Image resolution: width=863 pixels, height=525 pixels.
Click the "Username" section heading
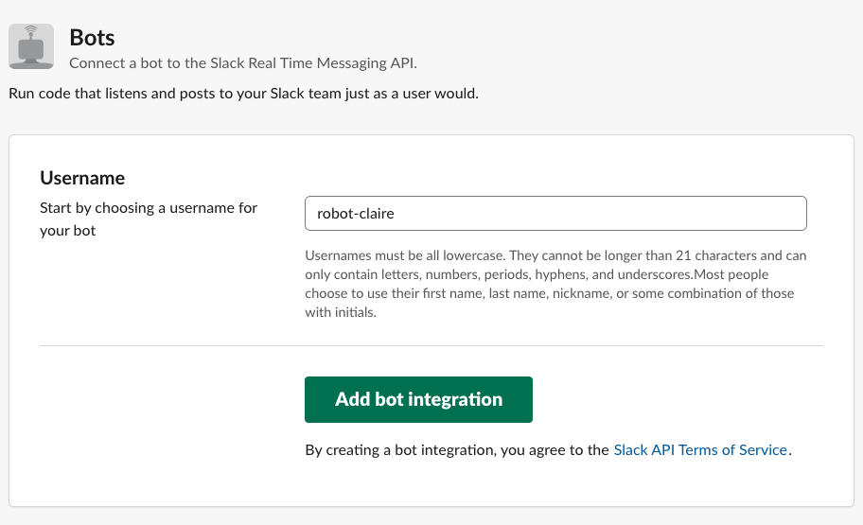tap(82, 178)
